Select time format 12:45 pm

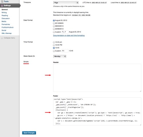[x=54, y=42]
